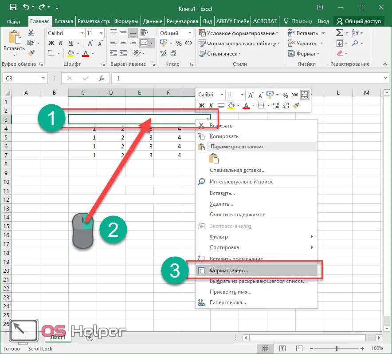Click the Format Painter brush in the ribbon
Screen dimensions: 392x354
coord(31,53)
